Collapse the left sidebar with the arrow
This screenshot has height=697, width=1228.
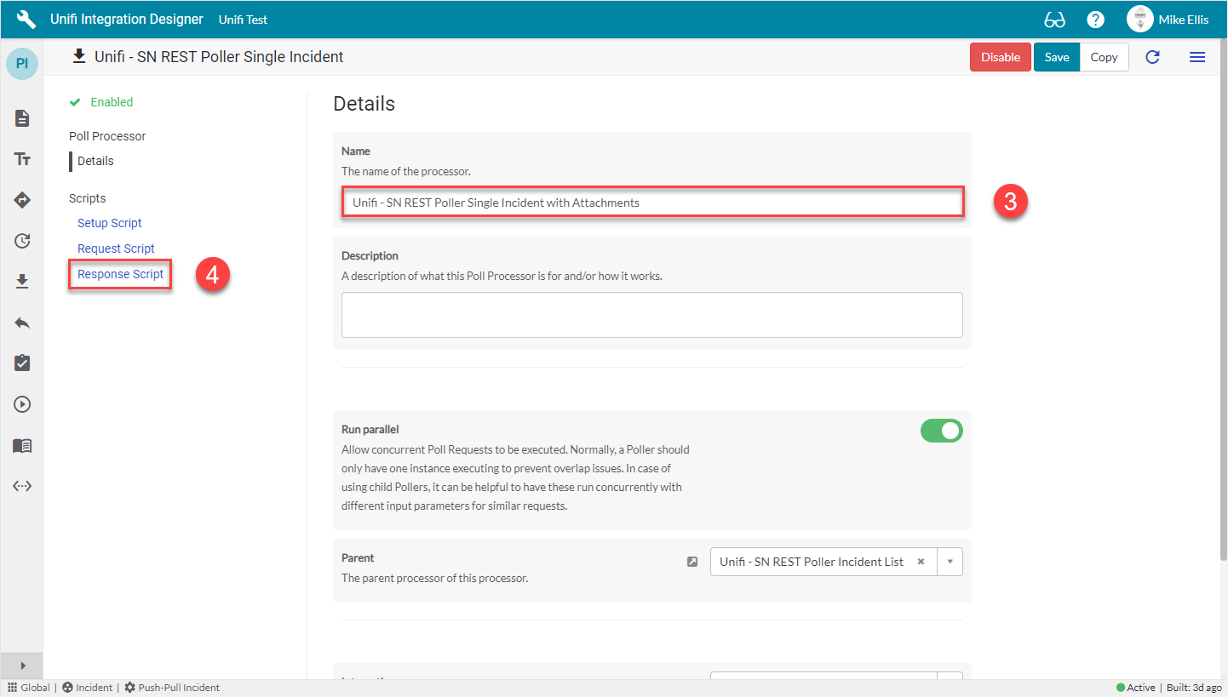(x=21, y=666)
